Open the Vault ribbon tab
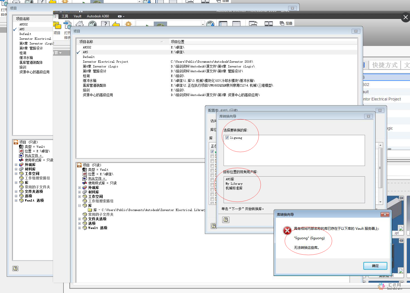The height and width of the screenshot is (293, 410). 77,16
